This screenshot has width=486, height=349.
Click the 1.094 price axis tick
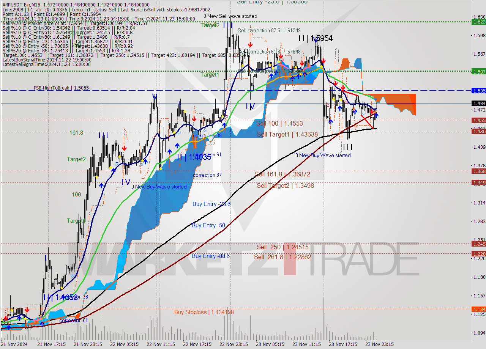coord(479,333)
